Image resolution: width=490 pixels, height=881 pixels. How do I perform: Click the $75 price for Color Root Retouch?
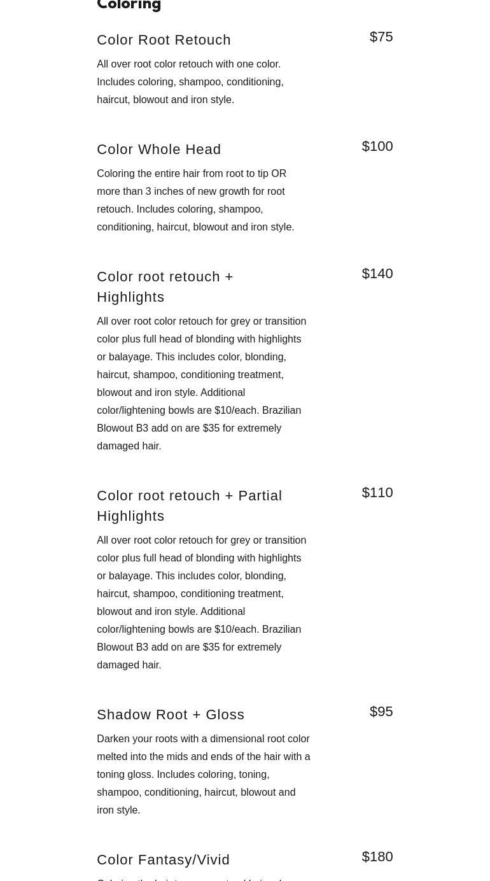pos(381,37)
